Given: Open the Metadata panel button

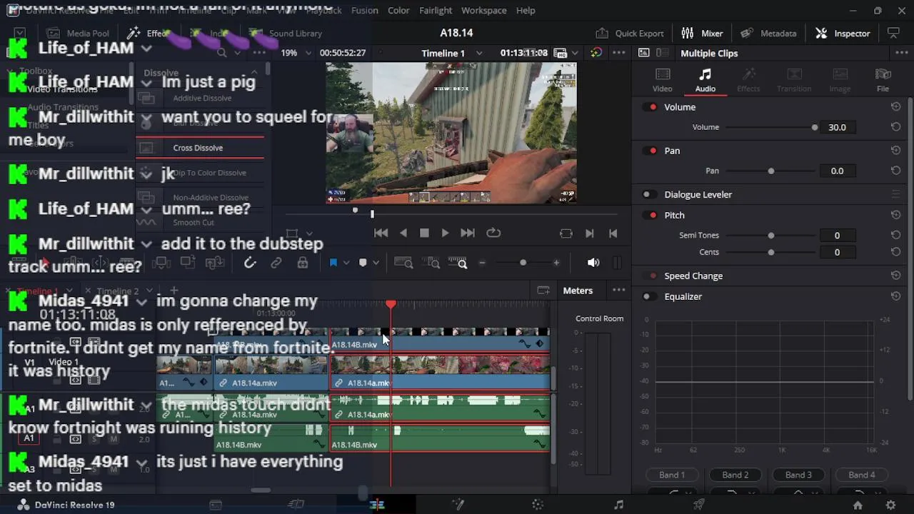Looking at the screenshot, I should point(768,34).
